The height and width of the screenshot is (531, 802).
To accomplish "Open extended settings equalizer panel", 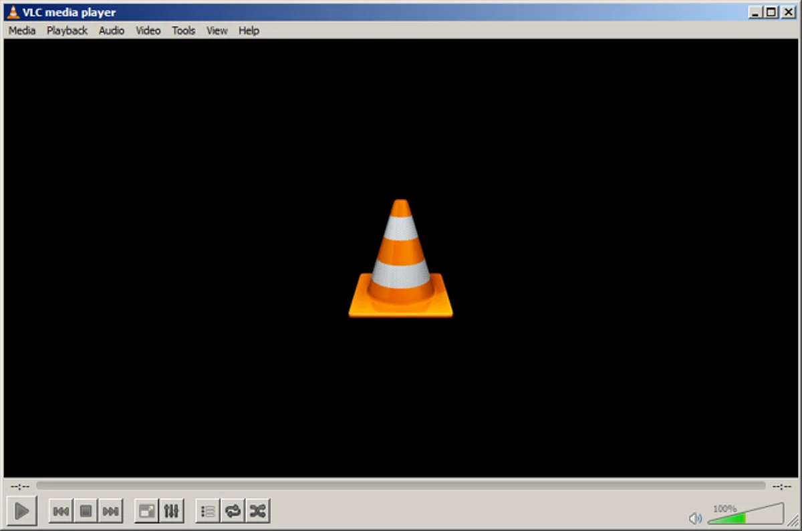I will [x=172, y=512].
